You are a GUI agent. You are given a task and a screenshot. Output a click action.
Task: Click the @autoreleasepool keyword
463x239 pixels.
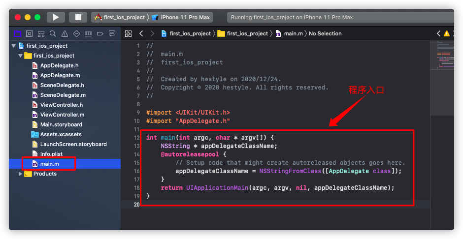pos(190,154)
